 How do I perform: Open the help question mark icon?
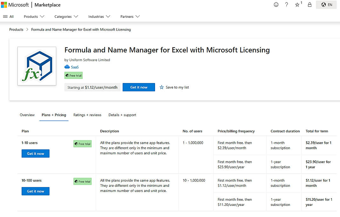(x=286, y=4)
